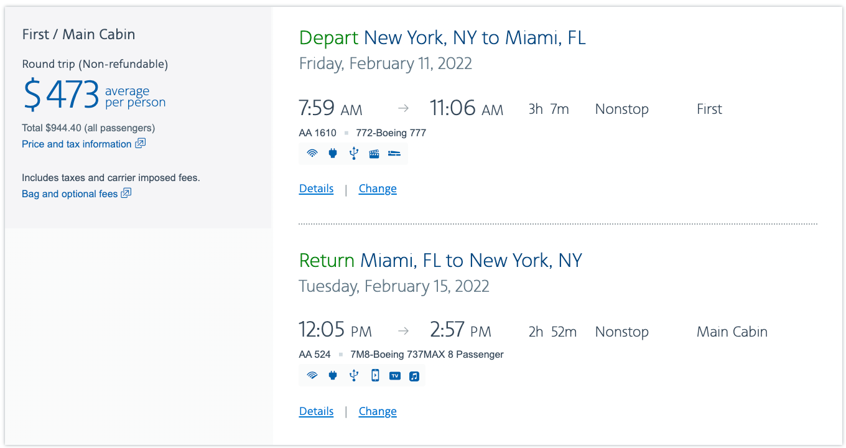Click the power outlet icon for AA 524

click(333, 375)
